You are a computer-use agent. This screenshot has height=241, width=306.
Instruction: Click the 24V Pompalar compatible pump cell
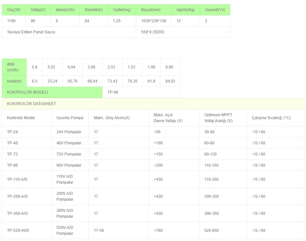69,132
